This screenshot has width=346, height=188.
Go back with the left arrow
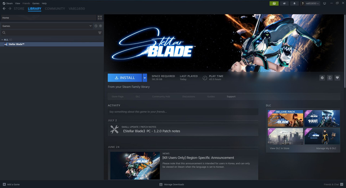4,9
